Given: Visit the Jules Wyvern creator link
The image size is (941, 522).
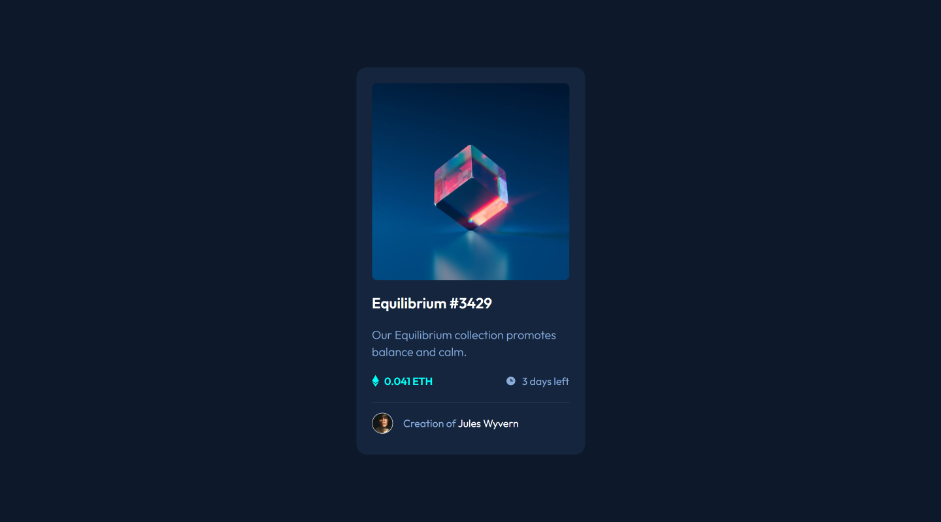Looking at the screenshot, I should click(x=488, y=424).
